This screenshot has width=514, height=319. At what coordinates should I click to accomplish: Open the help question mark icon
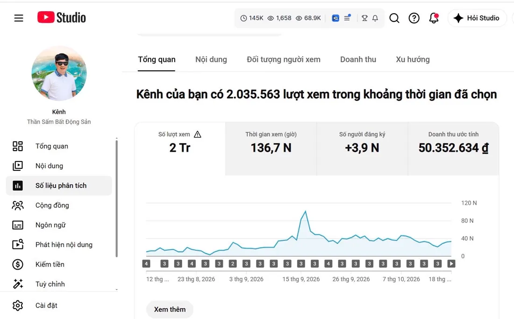click(x=414, y=18)
